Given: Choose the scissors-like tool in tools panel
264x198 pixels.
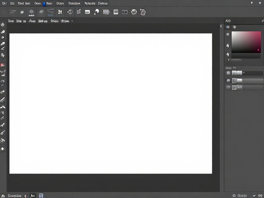Looking at the screenshot, I should 3,55.
